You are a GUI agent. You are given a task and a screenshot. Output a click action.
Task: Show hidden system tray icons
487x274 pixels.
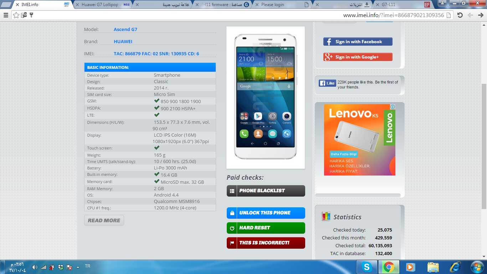78,267
